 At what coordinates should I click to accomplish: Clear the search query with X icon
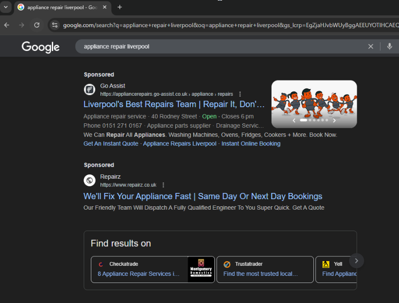[x=370, y=46]
